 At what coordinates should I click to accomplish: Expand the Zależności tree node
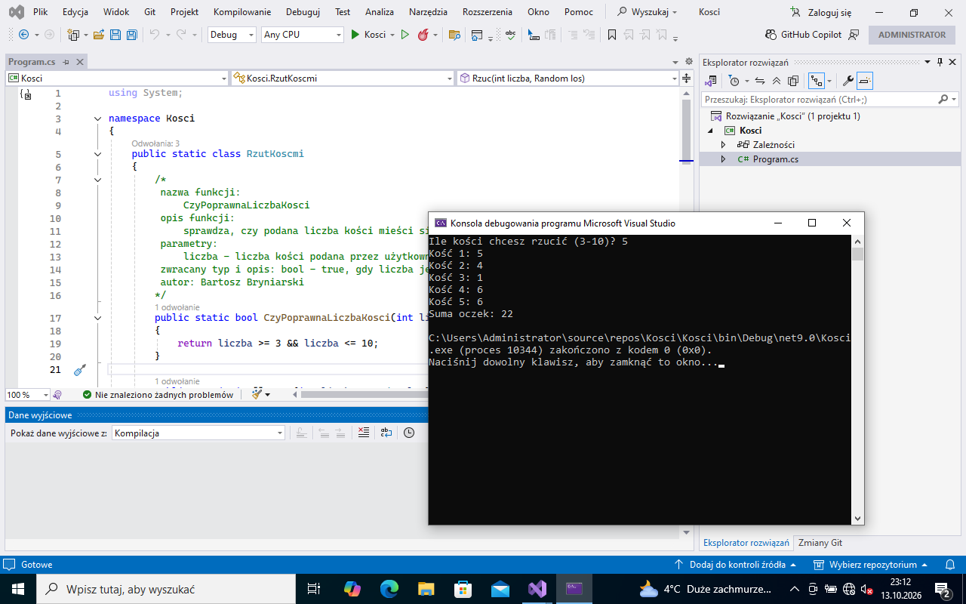pos(723,144)
